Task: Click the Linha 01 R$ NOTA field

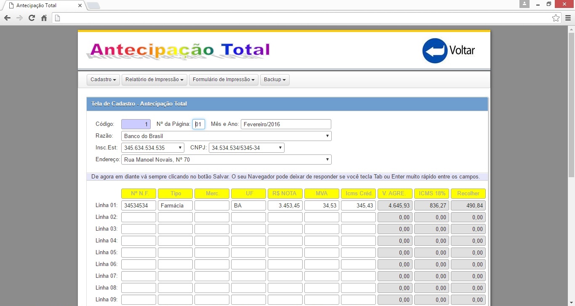Action: (285, 205)
